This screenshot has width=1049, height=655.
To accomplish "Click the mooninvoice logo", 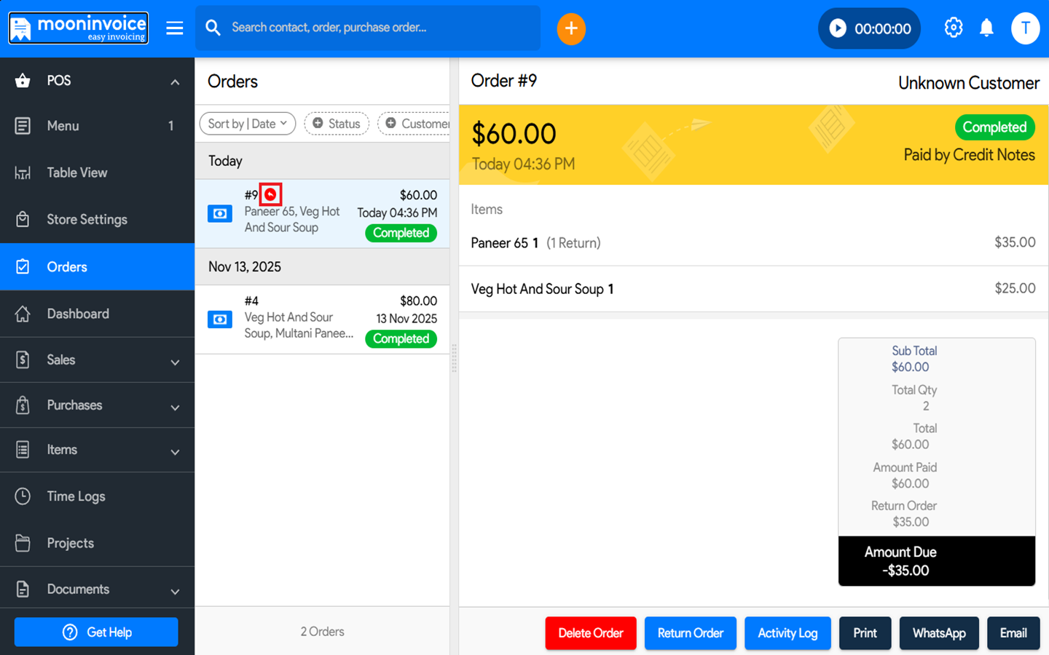I will (x=79, y=28).
